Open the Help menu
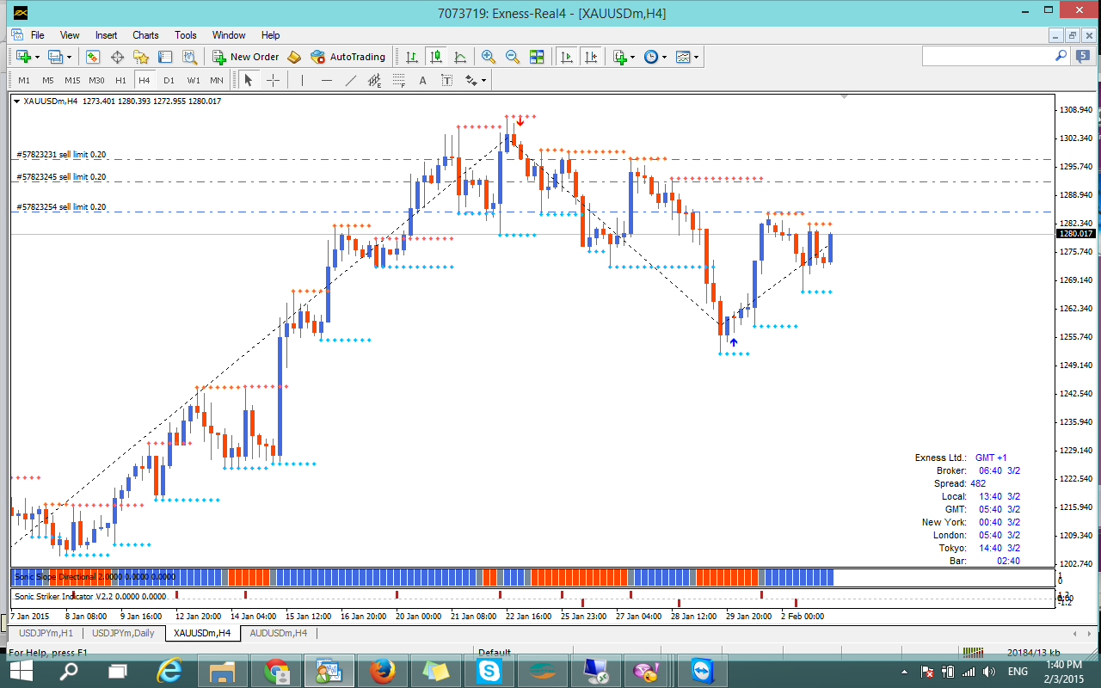 (270, 35)
